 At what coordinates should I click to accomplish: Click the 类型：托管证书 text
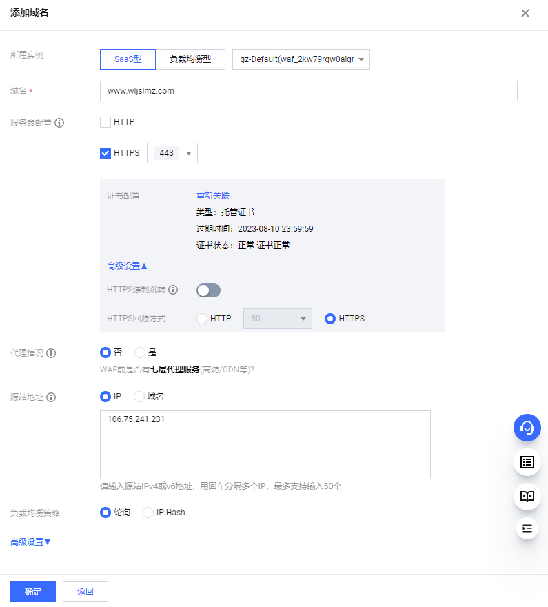[225, 212]
